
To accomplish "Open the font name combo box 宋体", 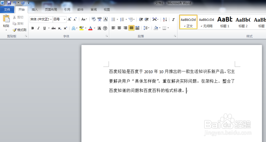I will (41, 19).
